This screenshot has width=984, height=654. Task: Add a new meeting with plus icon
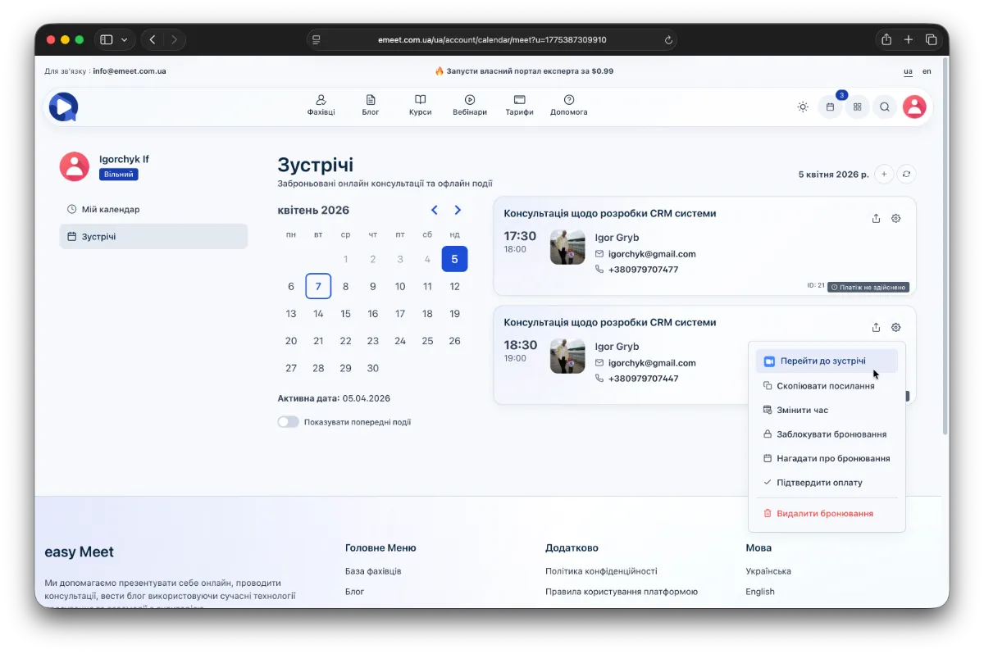[884, 174]
